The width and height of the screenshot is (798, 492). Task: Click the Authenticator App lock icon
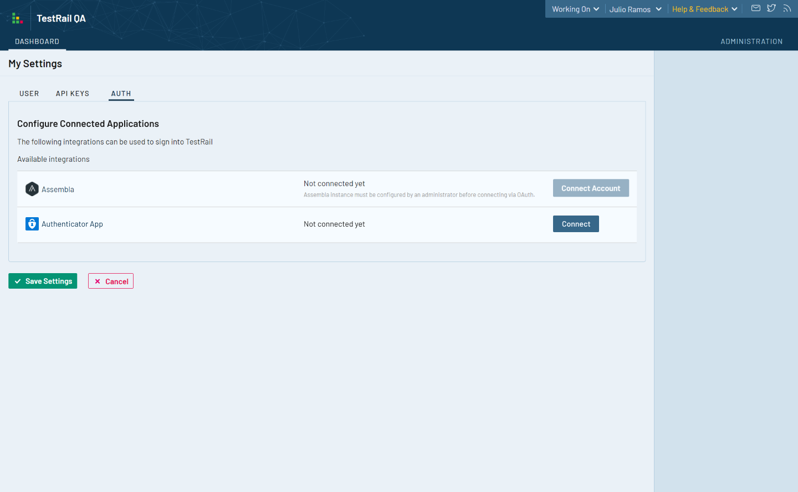point(32,224)
